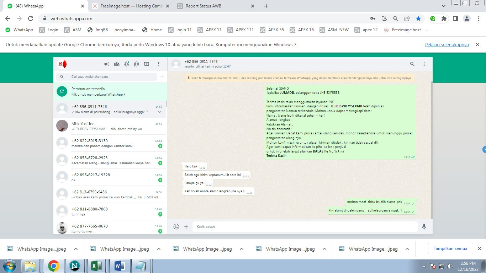Open the emoji picker
The width and height of the screenshot is (486, 273).
(x=176, y=227)
